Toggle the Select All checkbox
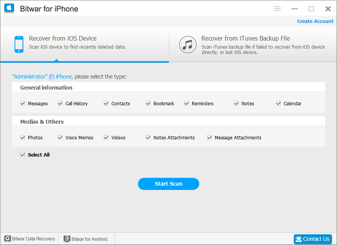The height and width of the screenshot is (245, 337). tap(23, 155)
